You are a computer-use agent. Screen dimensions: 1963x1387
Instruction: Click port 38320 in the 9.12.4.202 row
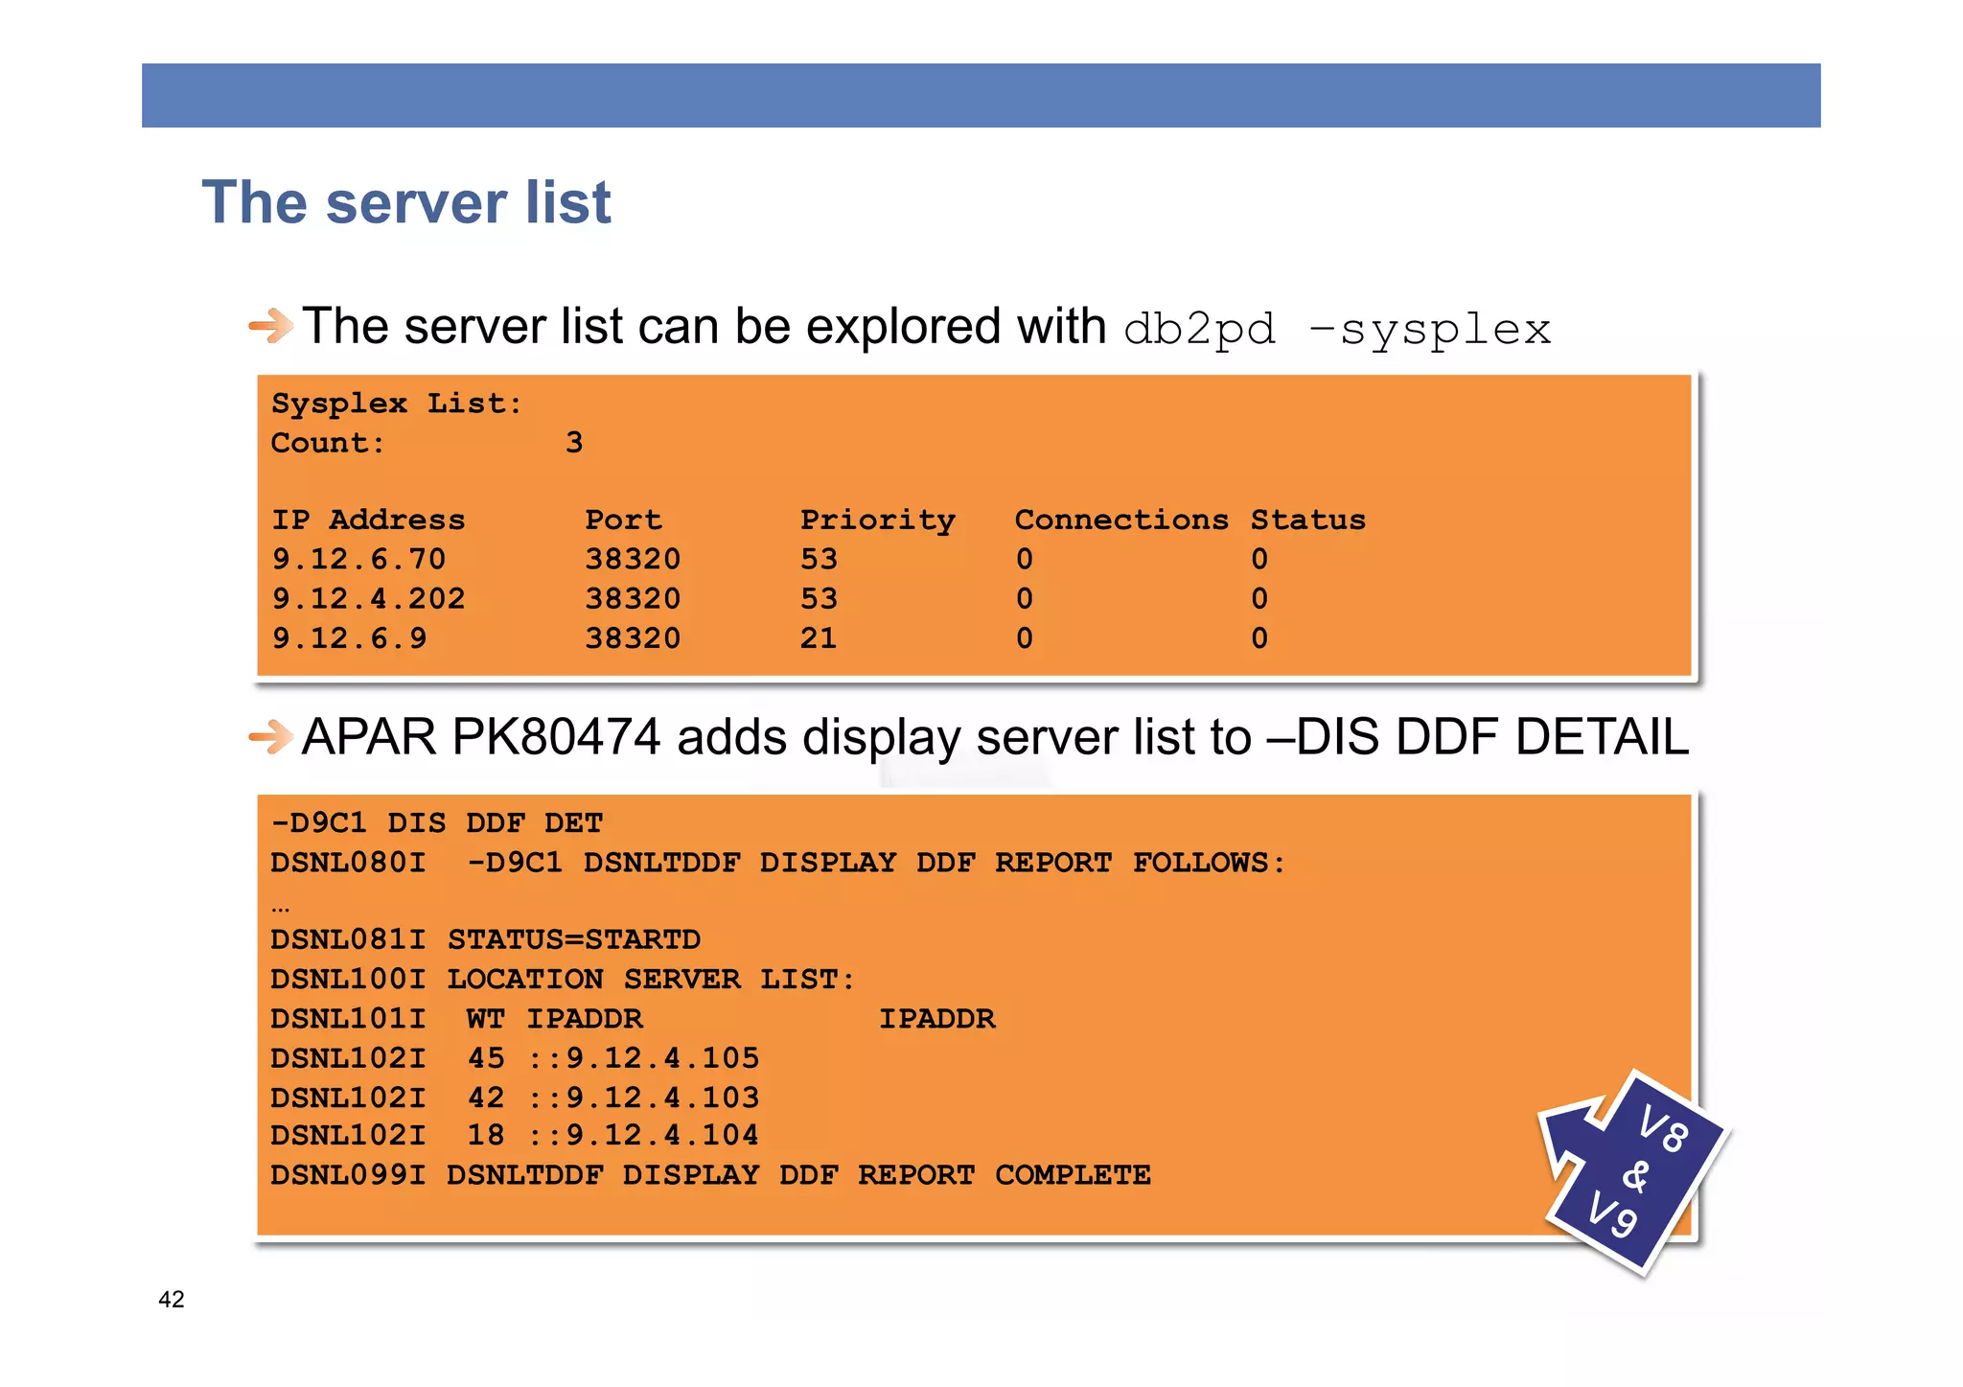(x=634, y=598)
